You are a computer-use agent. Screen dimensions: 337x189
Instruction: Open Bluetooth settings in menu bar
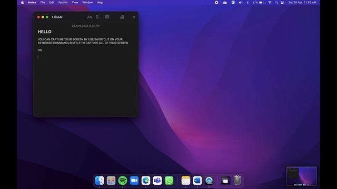tap(247, 2)
